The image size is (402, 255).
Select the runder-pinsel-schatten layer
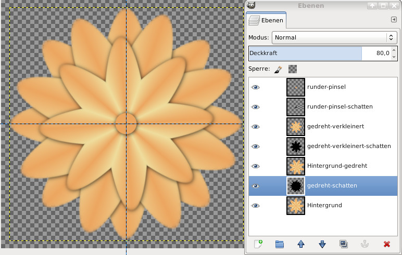point(340,106)
